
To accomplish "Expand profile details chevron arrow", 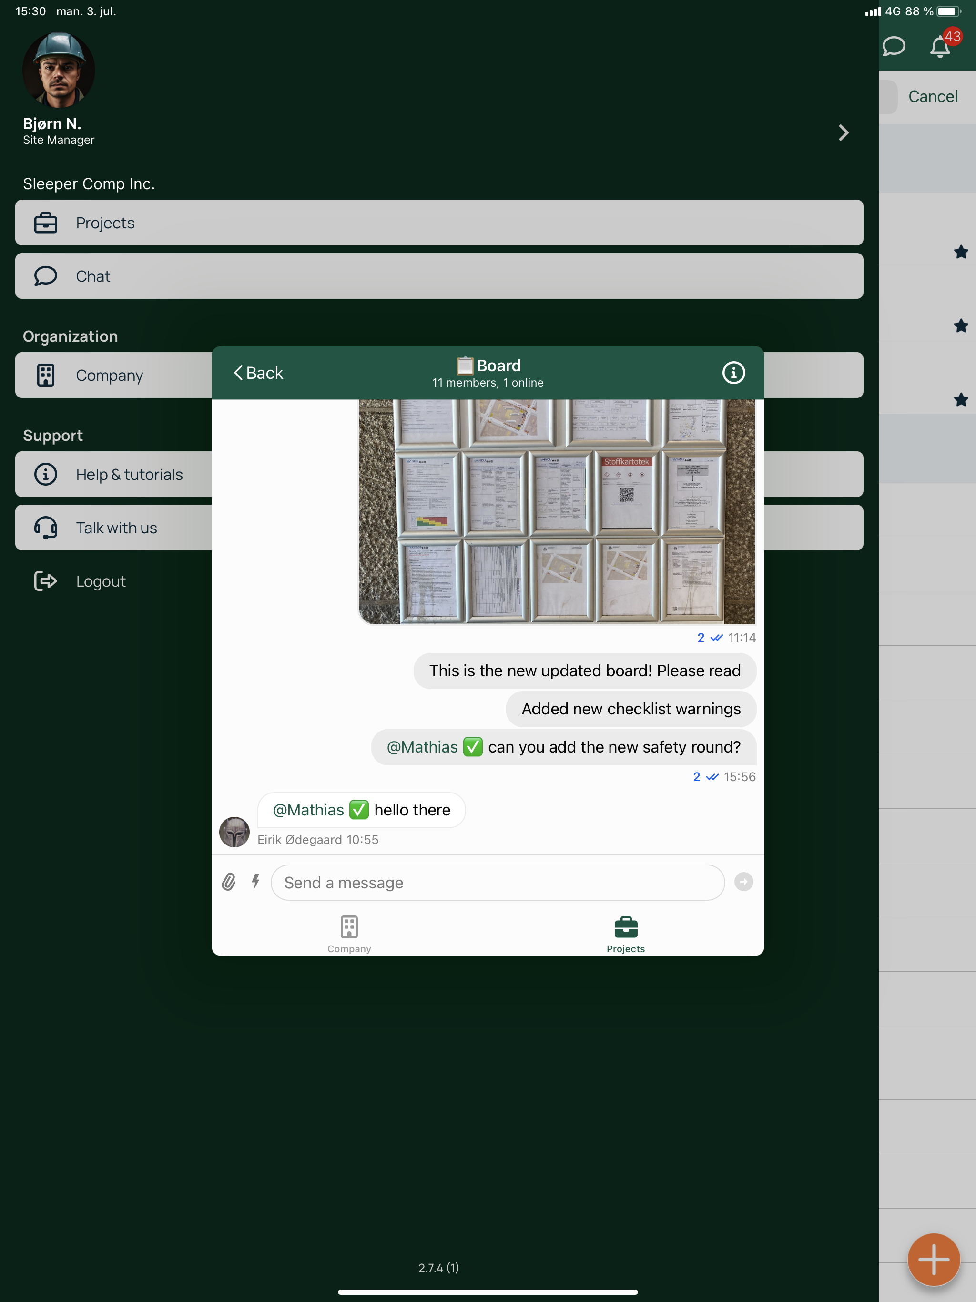I will (x=844, y=133).
